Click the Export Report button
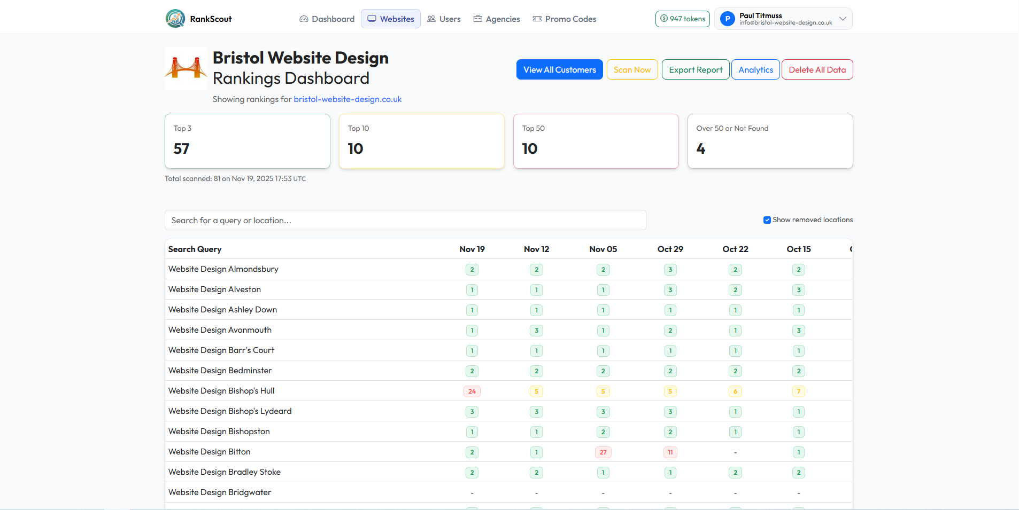 click(x=695, y=69)
